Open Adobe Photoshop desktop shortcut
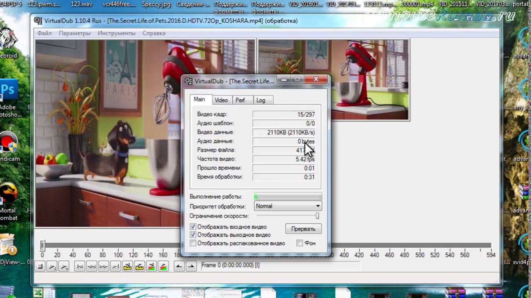 [9, 90]
